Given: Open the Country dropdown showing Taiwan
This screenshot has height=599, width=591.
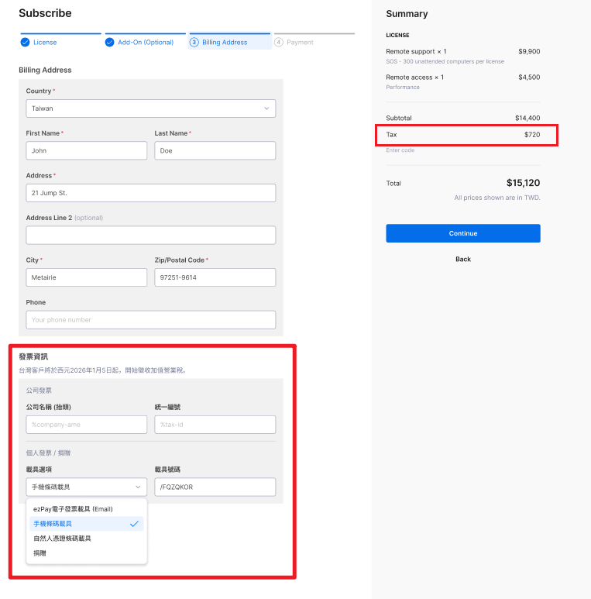Looking at the screenshot, I should click(x=151, y=108).
